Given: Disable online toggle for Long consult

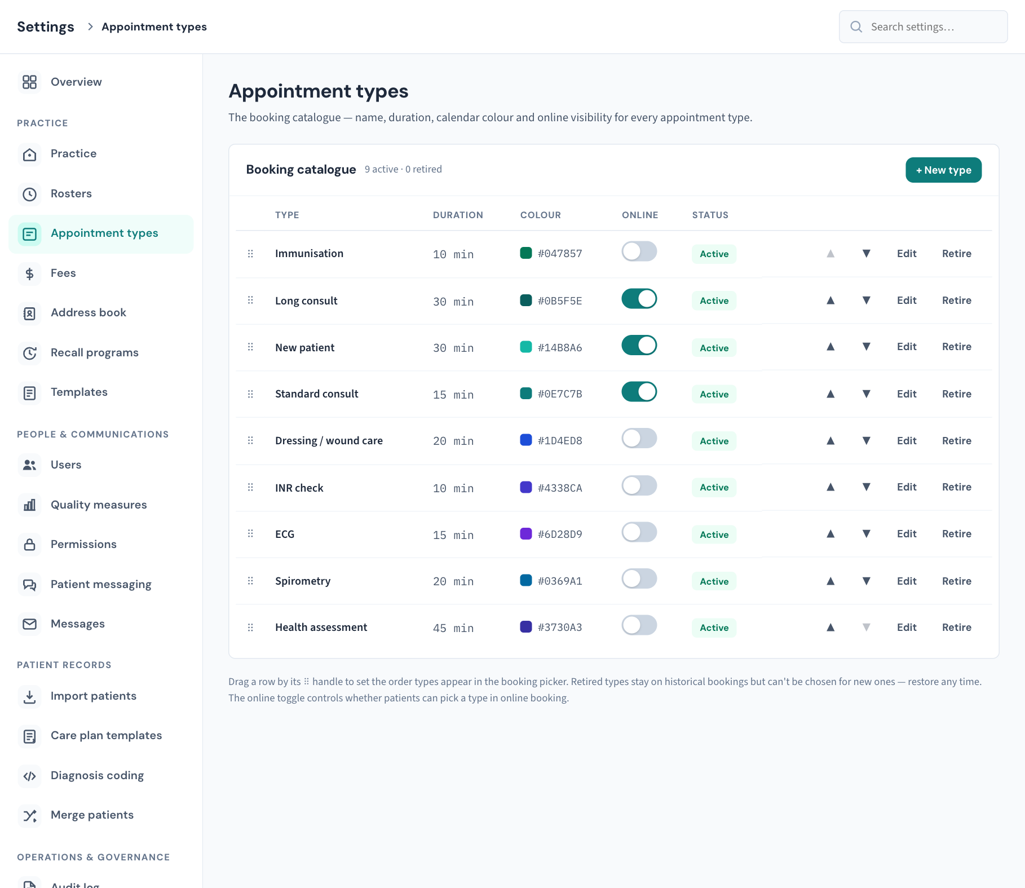Looking at the screenshot, I should point(639,299).
